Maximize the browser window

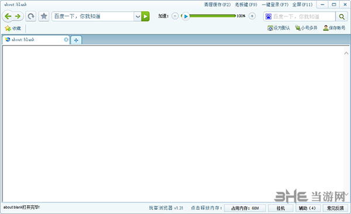pos(334,5)
